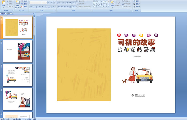Open the font name combo box
The image size is (187, 120).
[x=36, y=3]
